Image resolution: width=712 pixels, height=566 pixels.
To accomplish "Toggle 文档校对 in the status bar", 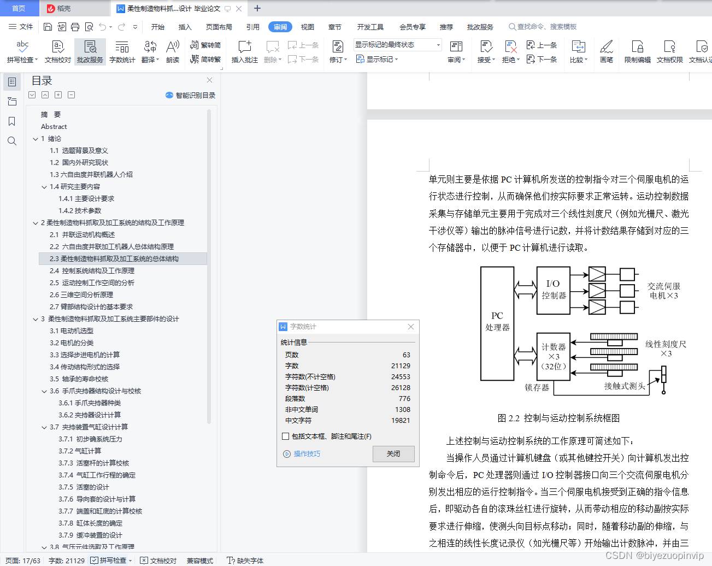I will [158, 561].
